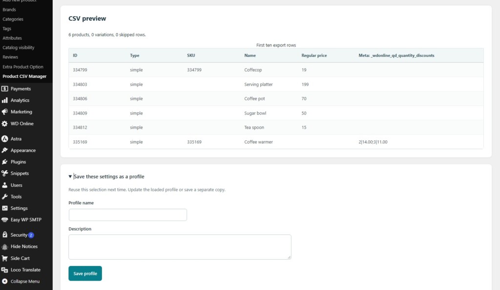Click the Loco Translate icon
This screenshot has width=500, height=290.
point(4,270)
